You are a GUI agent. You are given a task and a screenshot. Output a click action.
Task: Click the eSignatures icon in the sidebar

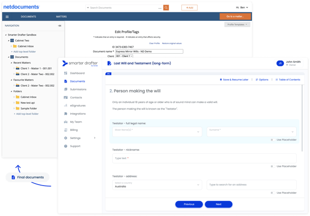(66, 105)
